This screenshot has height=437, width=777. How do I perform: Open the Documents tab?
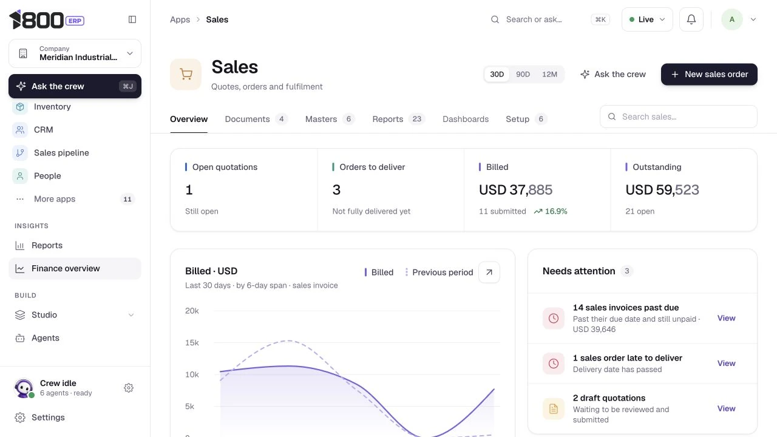click(x=256, y=119)
